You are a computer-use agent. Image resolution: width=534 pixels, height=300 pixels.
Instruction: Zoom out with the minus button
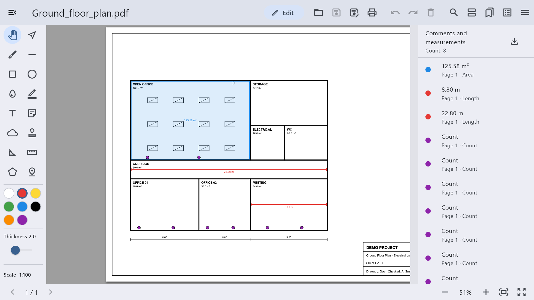445,292
